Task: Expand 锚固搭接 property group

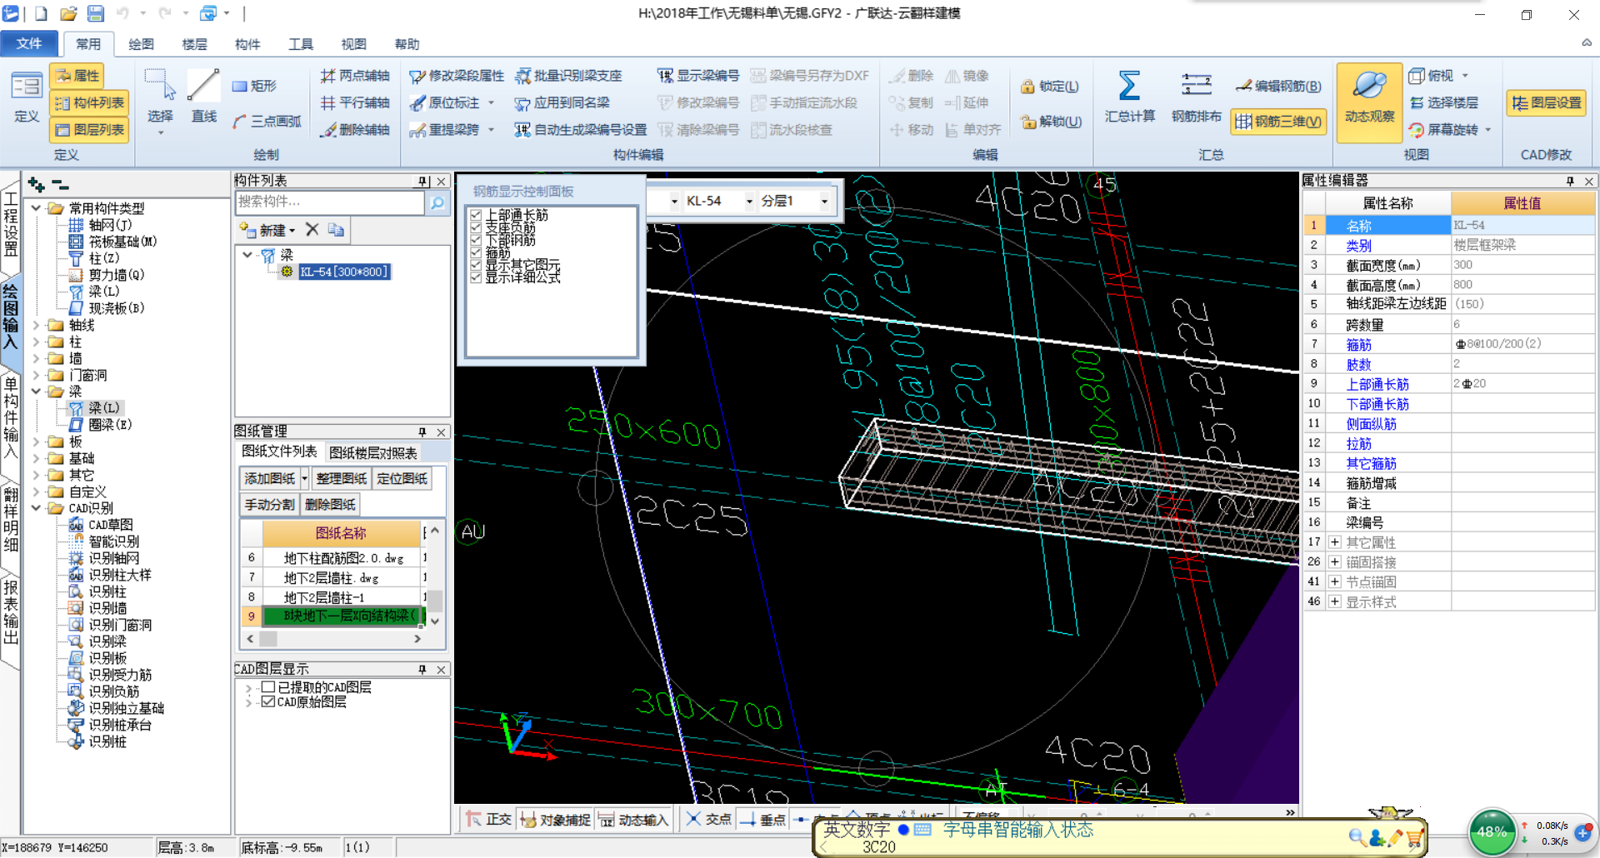Action: (x=1335, y=562)
